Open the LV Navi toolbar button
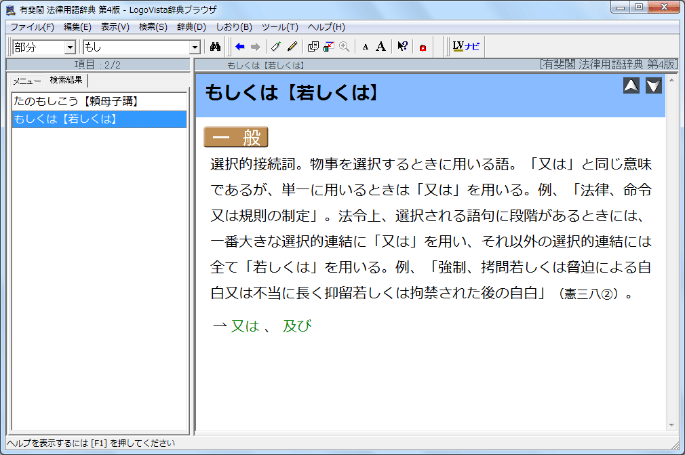 point(466,47)
